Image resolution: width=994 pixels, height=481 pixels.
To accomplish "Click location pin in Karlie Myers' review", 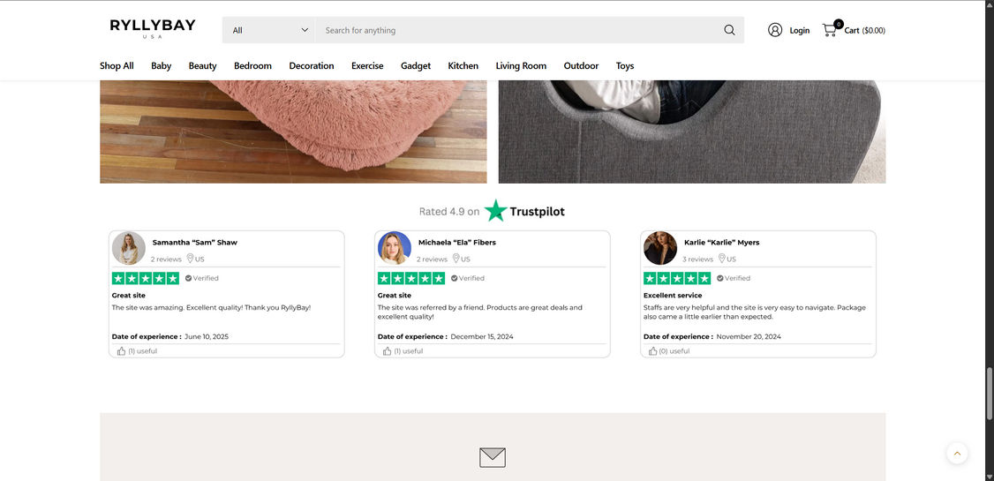I will (x=721, y=258).
